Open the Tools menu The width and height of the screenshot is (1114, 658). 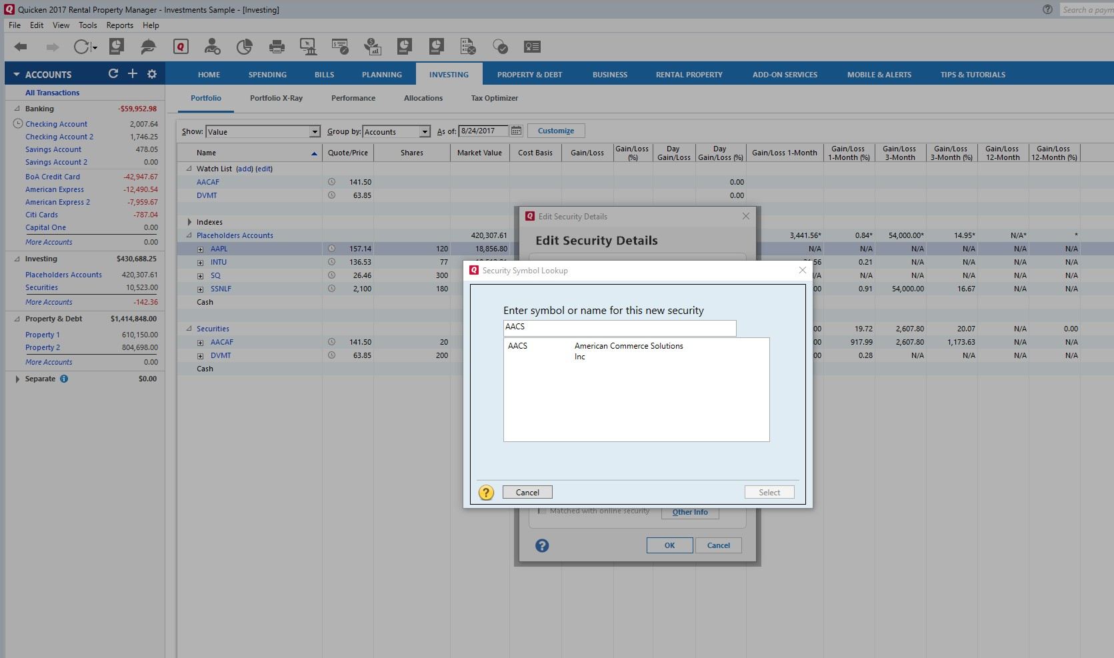(x=87, y=25)
